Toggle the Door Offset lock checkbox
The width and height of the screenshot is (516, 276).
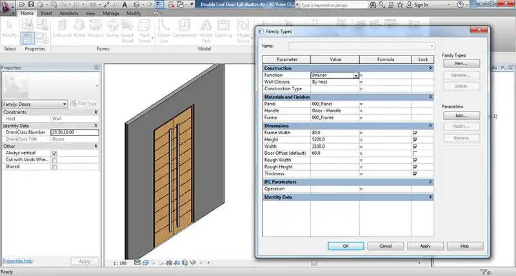pos(415,153)
